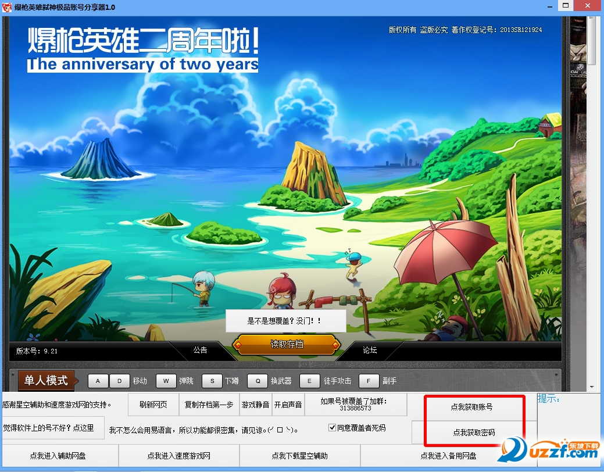Screen dimensions: 604x472
Task: Open 点我进入备用网盘 button
Action: [x=448, y=456]
